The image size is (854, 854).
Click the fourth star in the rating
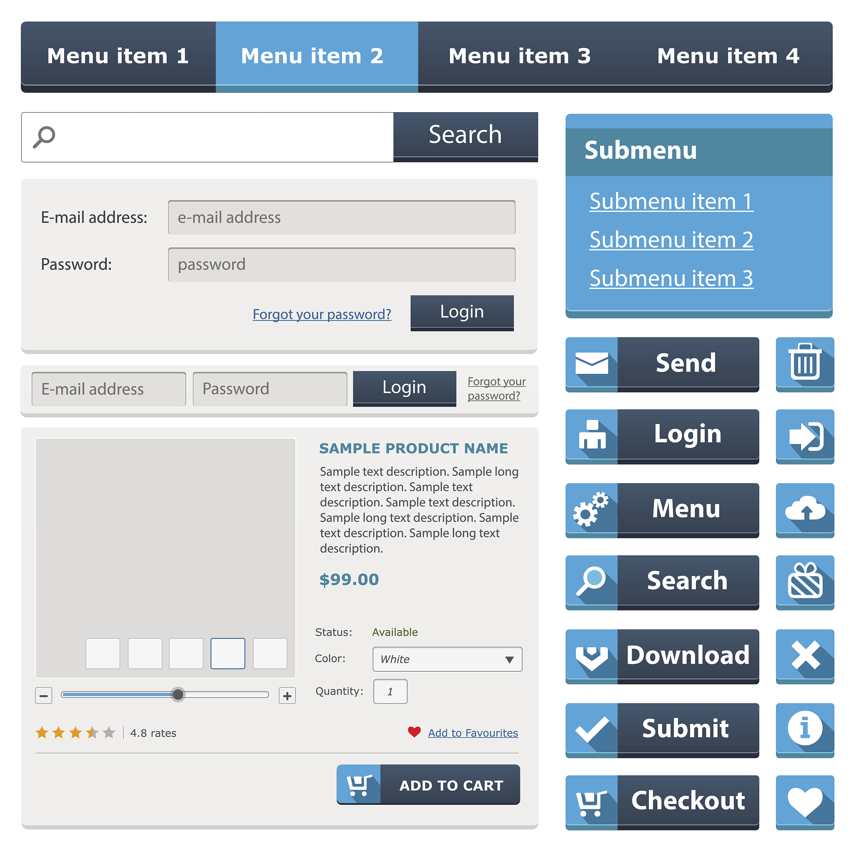click(92, 732)
